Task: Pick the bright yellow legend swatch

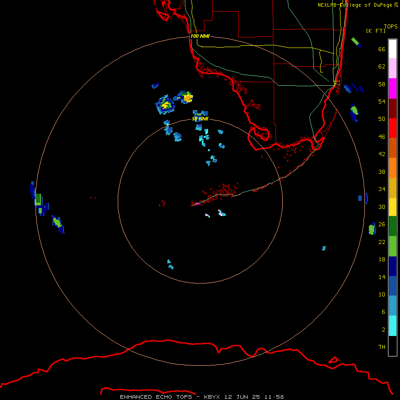Action: point(392,207)
